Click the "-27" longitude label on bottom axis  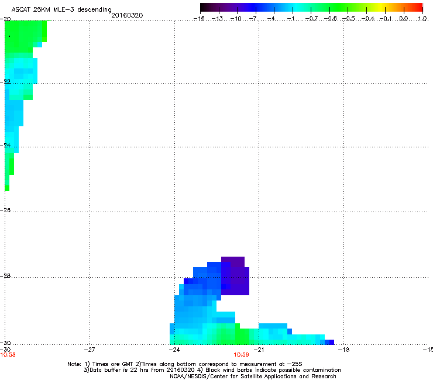pyautogui.click(x=90, y=350)
